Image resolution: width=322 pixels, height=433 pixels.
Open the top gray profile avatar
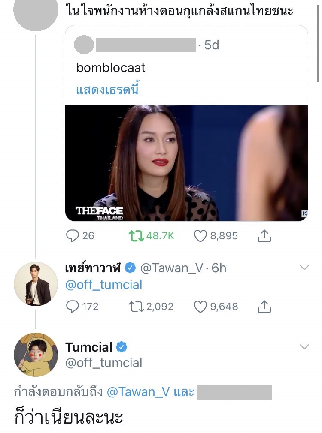(x=36, y=12)
